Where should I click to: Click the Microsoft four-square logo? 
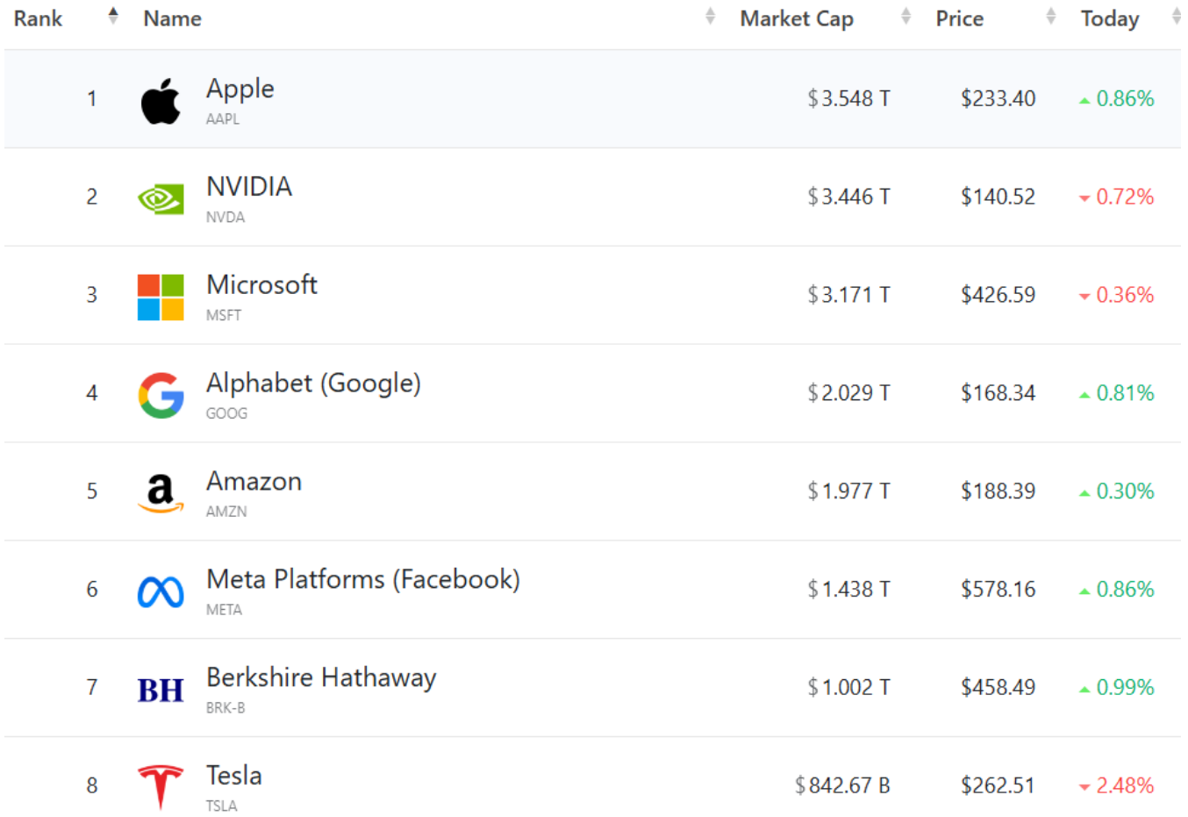coord(161,297)
